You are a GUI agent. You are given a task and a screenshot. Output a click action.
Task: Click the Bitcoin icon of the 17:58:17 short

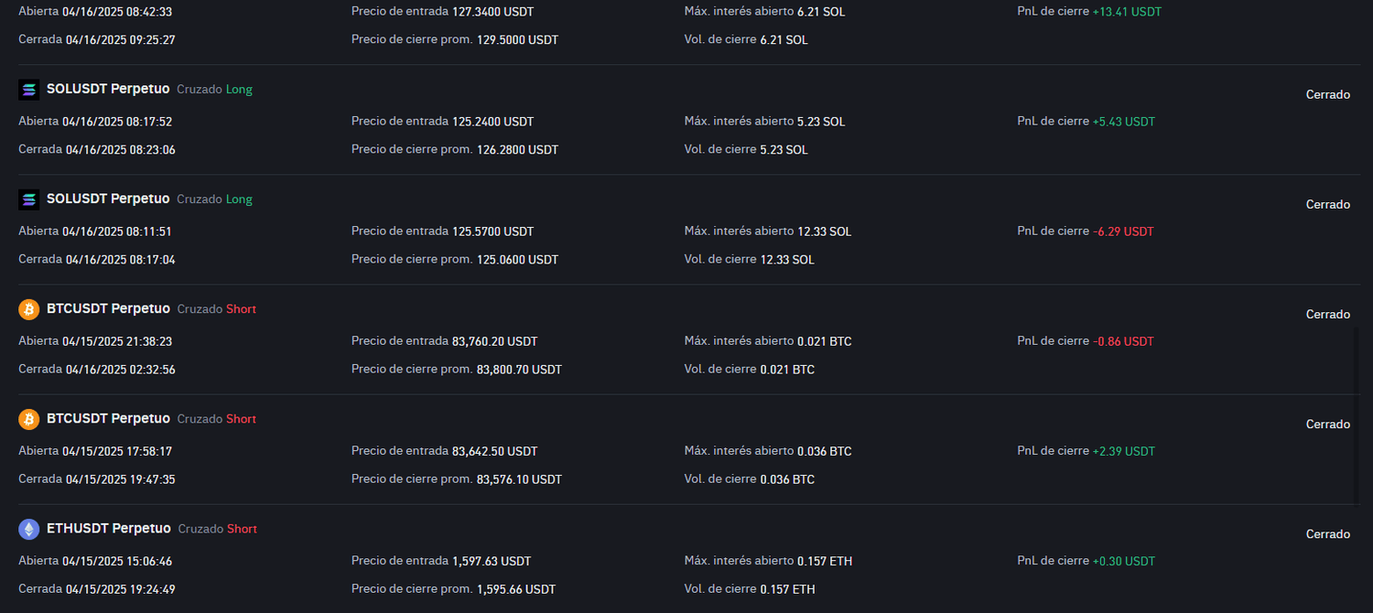(x=29, y=419)
